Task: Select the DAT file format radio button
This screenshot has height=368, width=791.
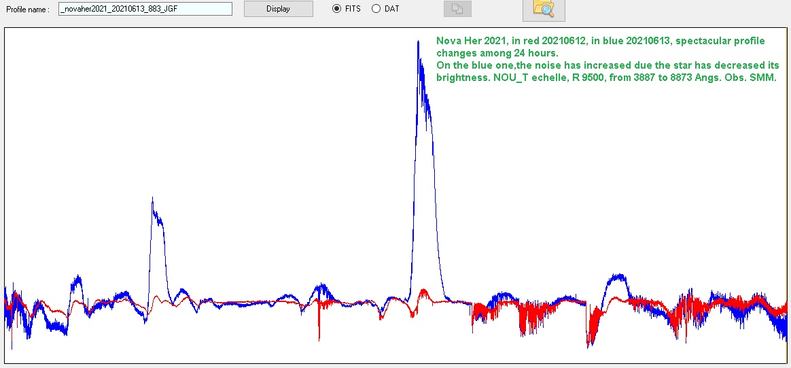Action: pyautogui.click(x=376, y=9)
